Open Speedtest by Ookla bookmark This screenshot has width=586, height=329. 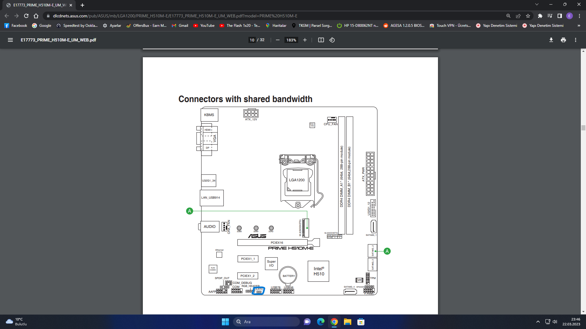(x=77, y=26)
